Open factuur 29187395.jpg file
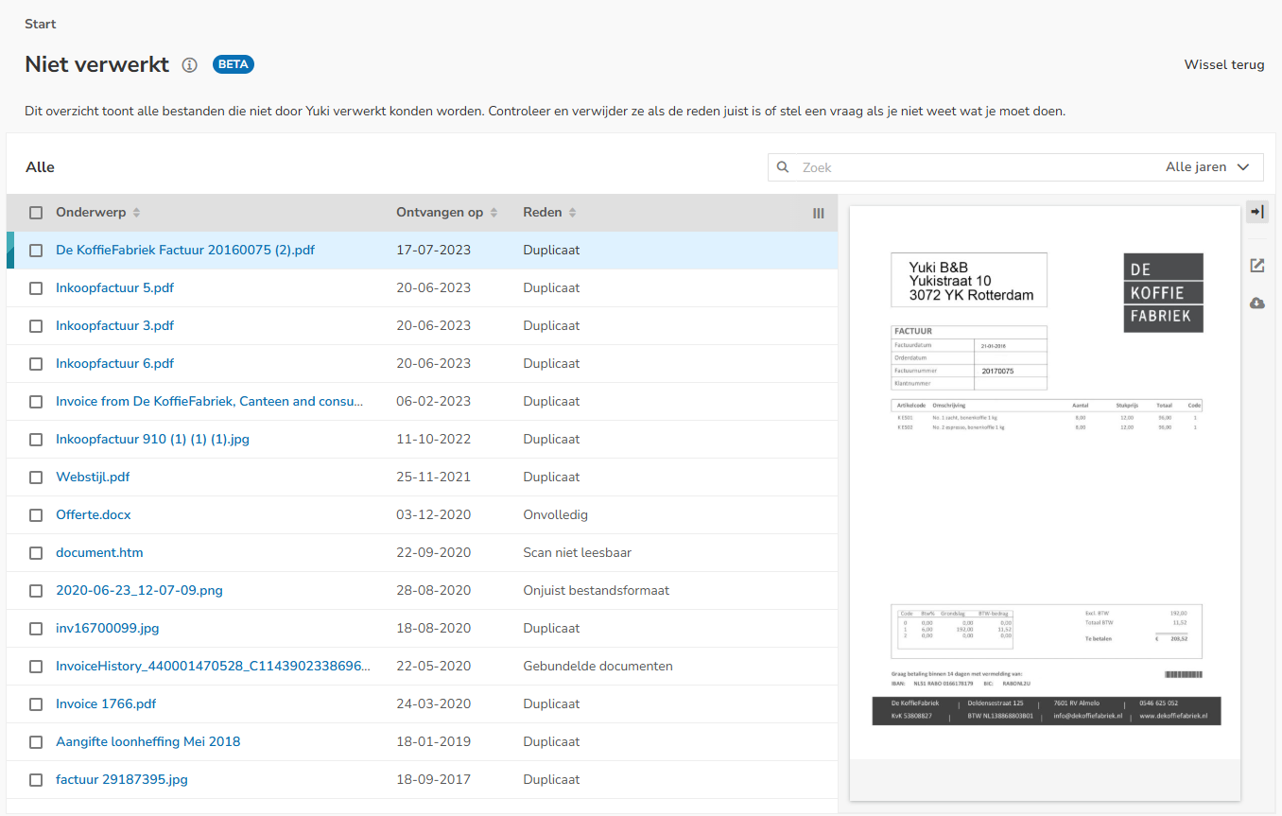 [x=122, y=780]
